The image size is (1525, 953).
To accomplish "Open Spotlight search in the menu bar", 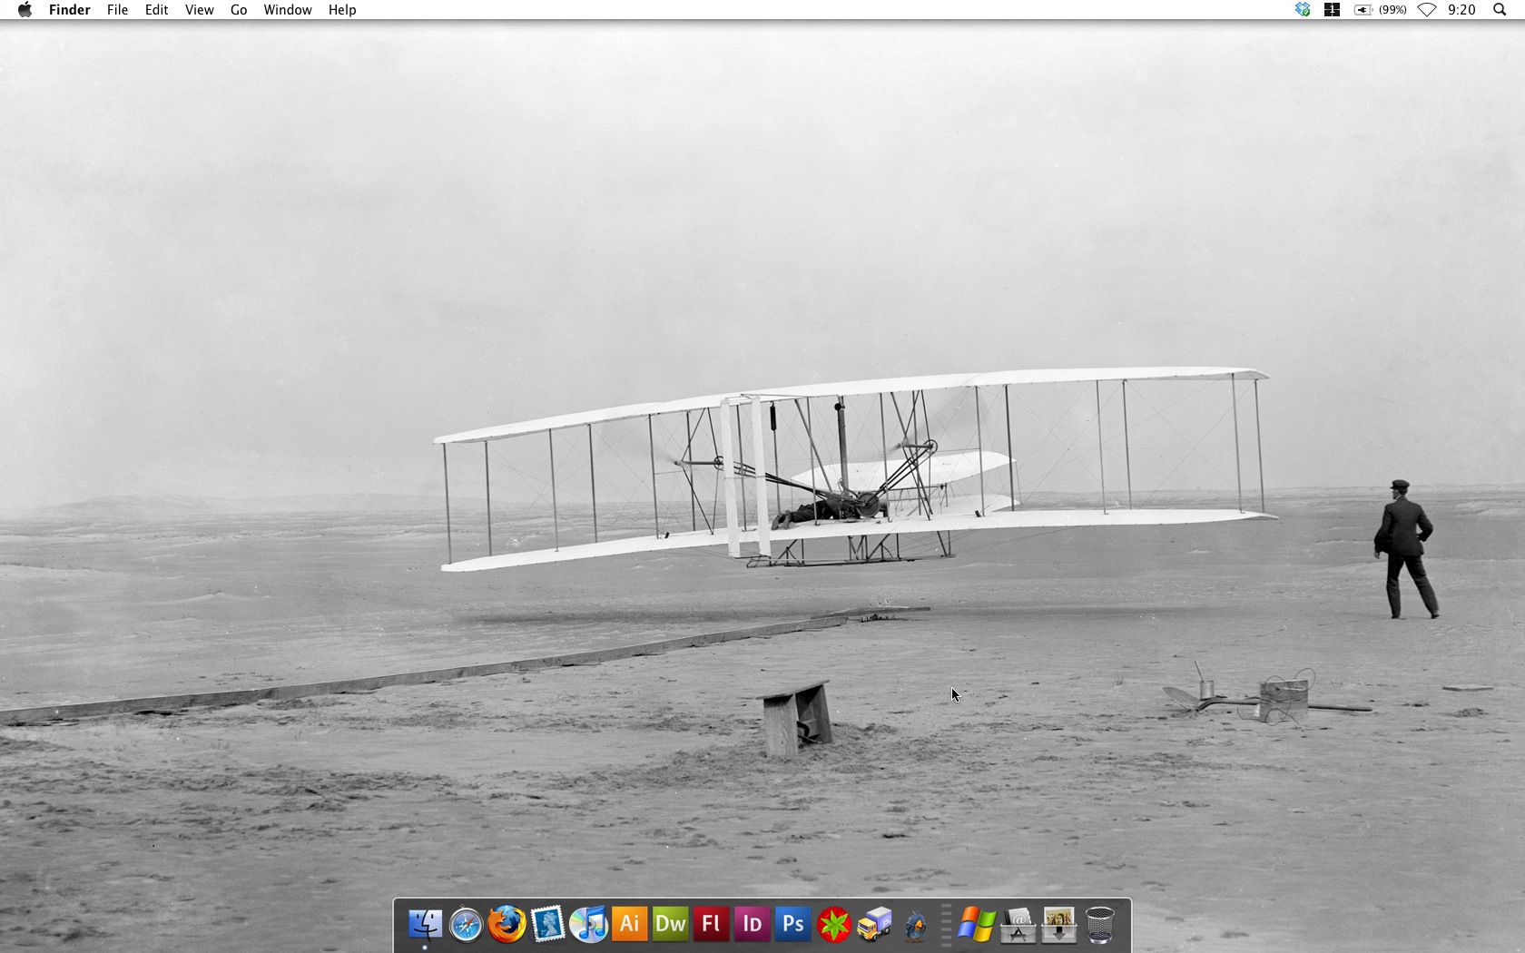I will [1499, 10].
